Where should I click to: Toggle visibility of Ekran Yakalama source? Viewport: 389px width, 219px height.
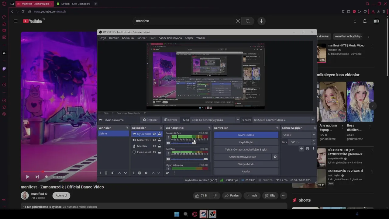pos(154,152)
